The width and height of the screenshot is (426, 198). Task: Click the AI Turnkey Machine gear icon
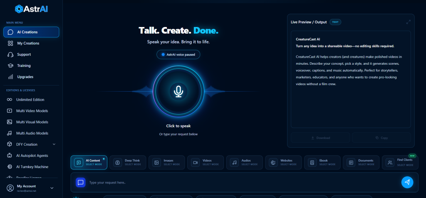click(10, 167)
